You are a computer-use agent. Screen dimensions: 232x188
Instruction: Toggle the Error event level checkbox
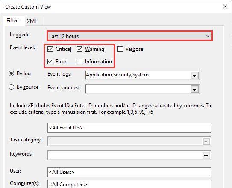point(50,61)
